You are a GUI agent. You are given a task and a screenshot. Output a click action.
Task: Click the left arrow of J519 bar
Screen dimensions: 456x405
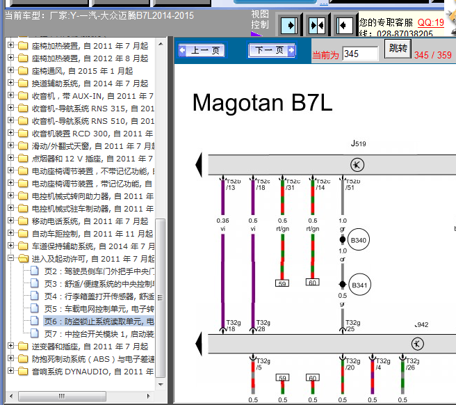[199, 165]
